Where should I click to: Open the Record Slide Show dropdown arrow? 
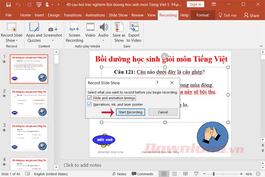coord(17,41)
